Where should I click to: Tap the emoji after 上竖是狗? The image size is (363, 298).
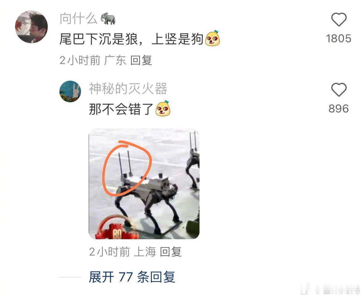[x=212, y=38]
